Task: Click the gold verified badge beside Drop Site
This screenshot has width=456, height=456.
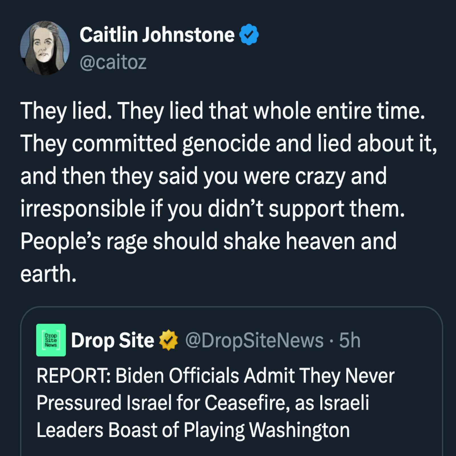Action: [x=169, y=340]
